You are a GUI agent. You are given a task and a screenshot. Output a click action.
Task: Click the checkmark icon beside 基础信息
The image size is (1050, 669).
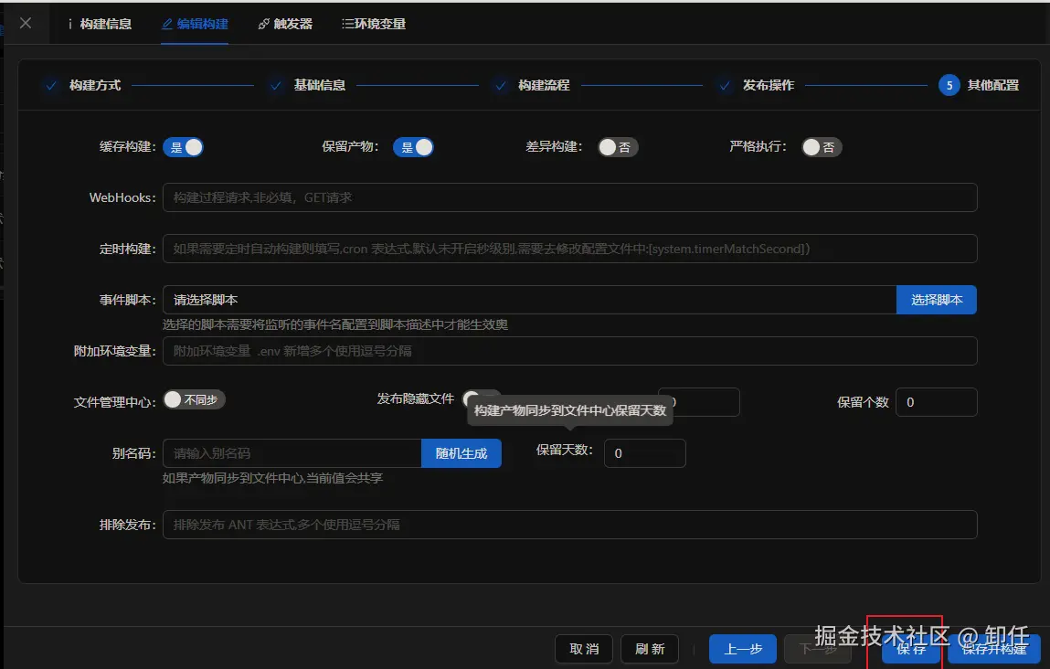coord(275,86)
